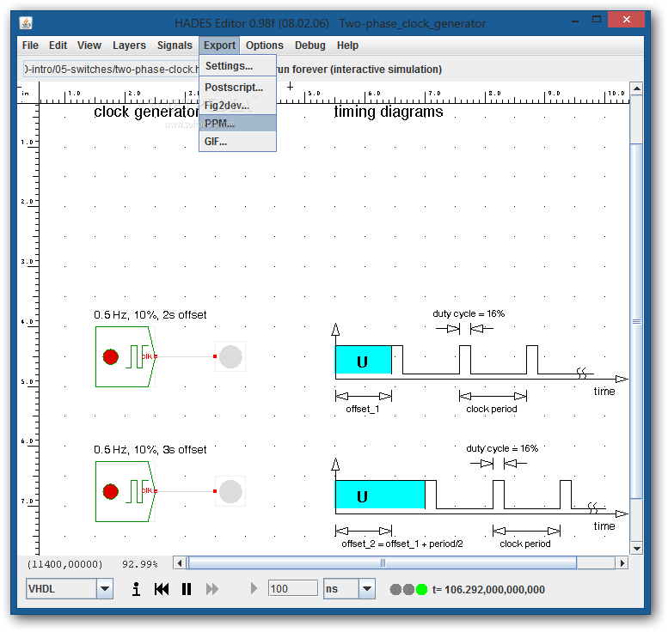Click the upper clock generator waveform symbol
This screenshot has width=668, height=632.
tap(135, 356)
